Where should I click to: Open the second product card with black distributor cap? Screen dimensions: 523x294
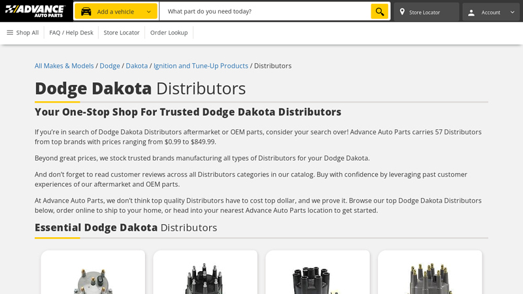pyautogui.click(x=205, y=272)
